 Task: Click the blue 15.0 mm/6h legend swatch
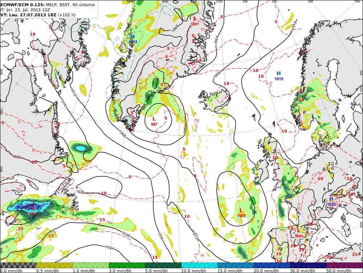pos(236,265)
